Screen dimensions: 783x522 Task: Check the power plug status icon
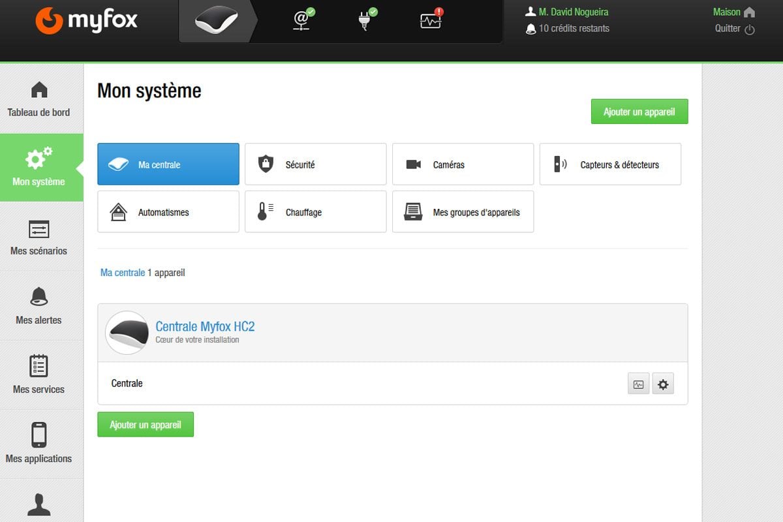click(x=368, y=20)
